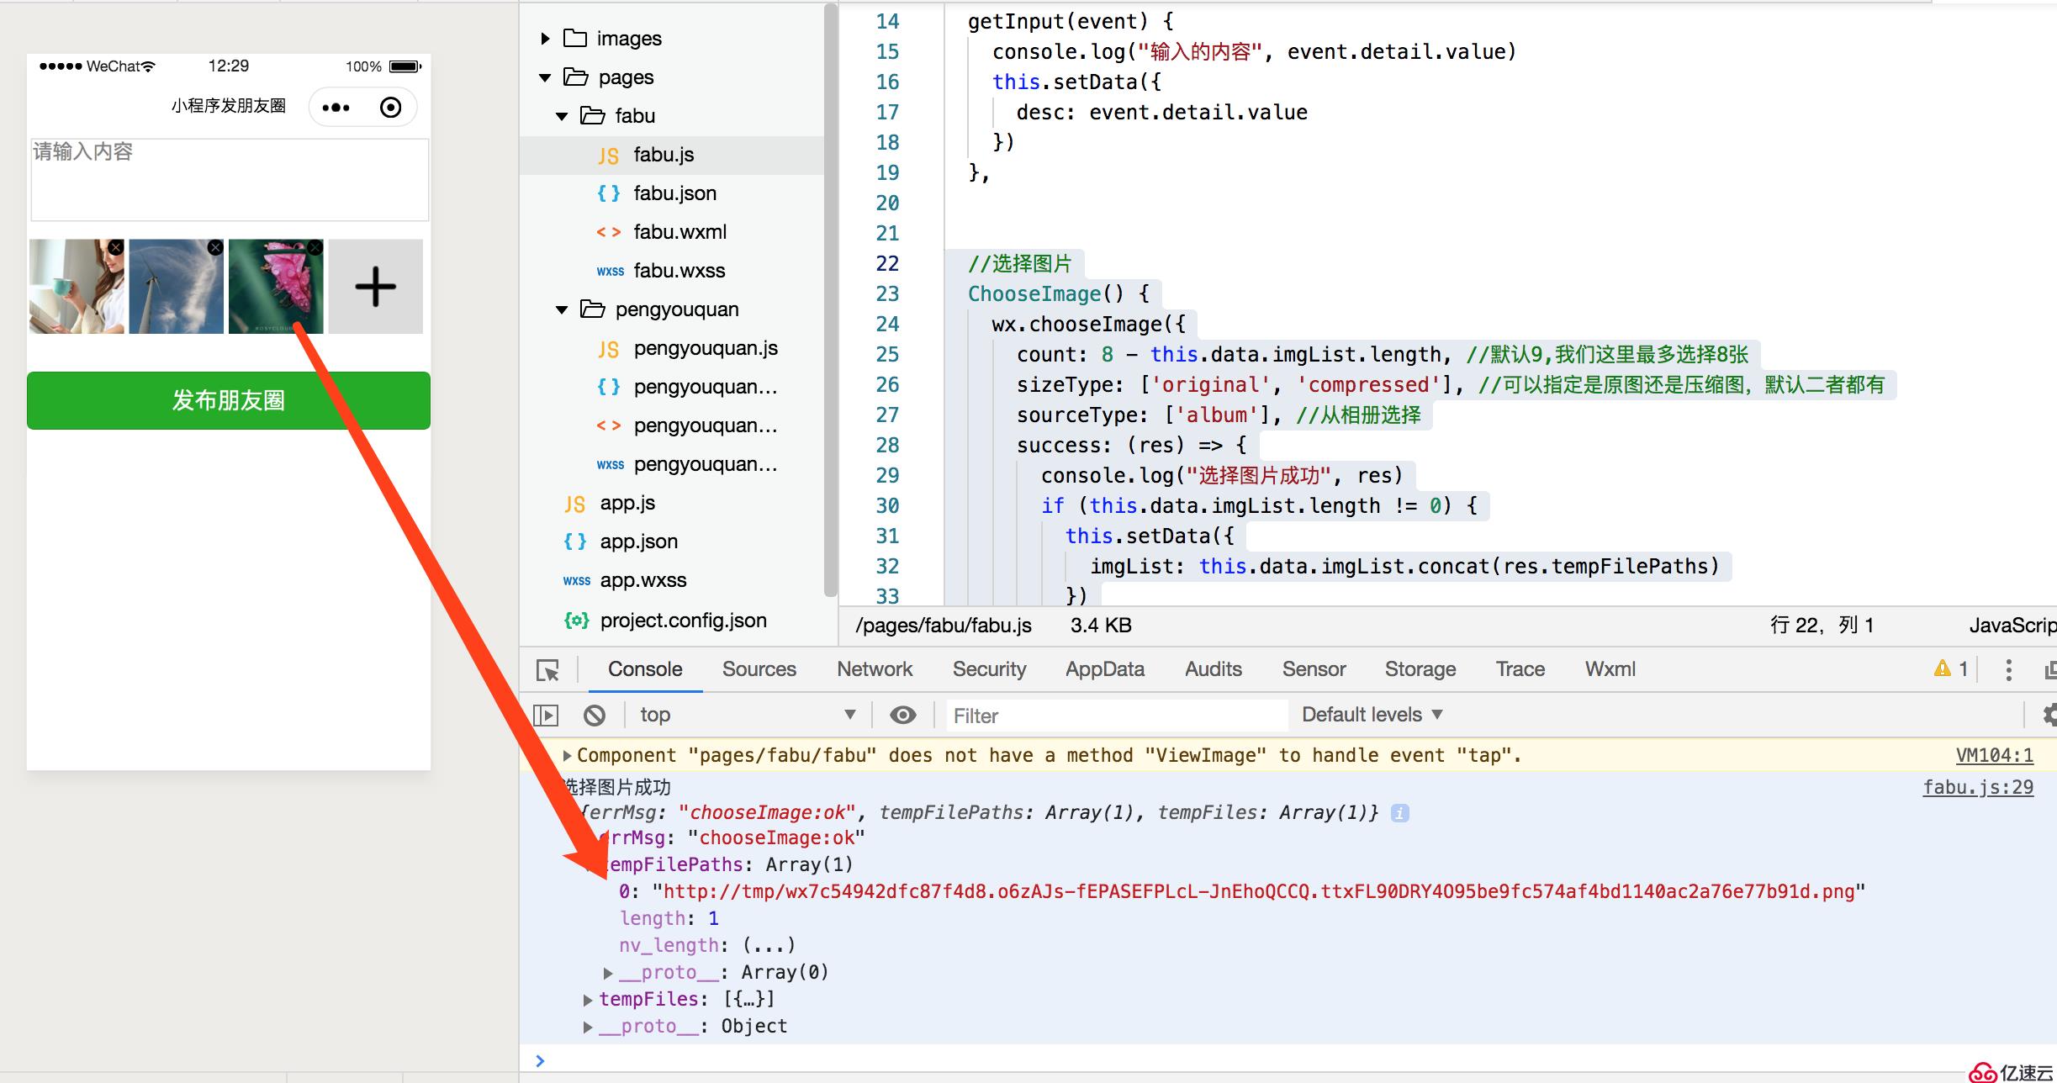The image size is (2057, 1083).
Task: Click the clear console icon
Action: tap(595, 713)
